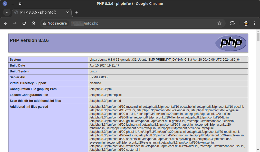Open the three-dot Chrome menu
The image size is (260, 152).
pyautogui.click(x=254, y=23)
